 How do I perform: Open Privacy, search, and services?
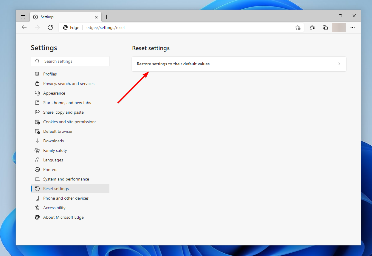pyautogui.click(x=70, y=84)
